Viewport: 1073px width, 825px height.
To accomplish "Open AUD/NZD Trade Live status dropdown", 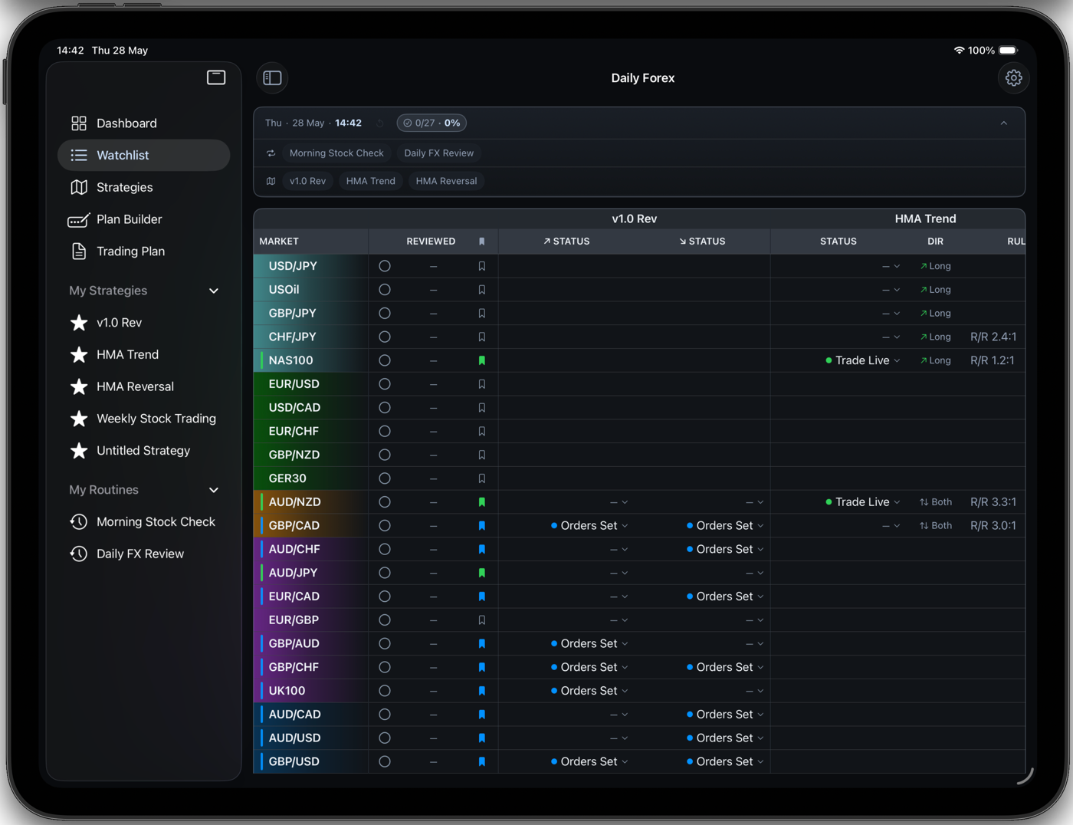I will (863, 502).
